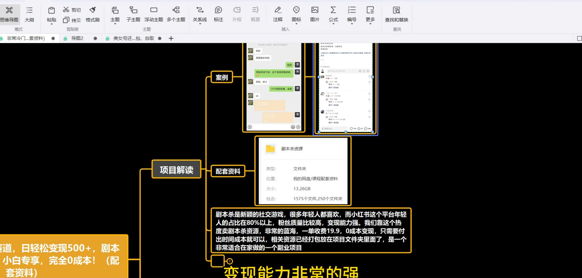Screen dimensions: 582x278
Task: Insert a 公式 formula
Action: (333, 14)
